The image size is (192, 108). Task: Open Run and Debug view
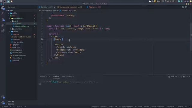3,25
